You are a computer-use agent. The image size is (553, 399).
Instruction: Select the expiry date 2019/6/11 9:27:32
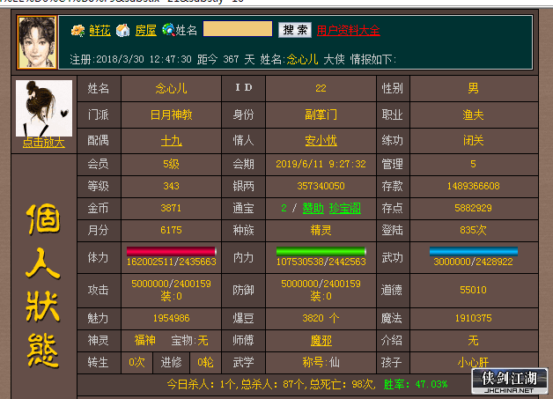pos(321,164)
